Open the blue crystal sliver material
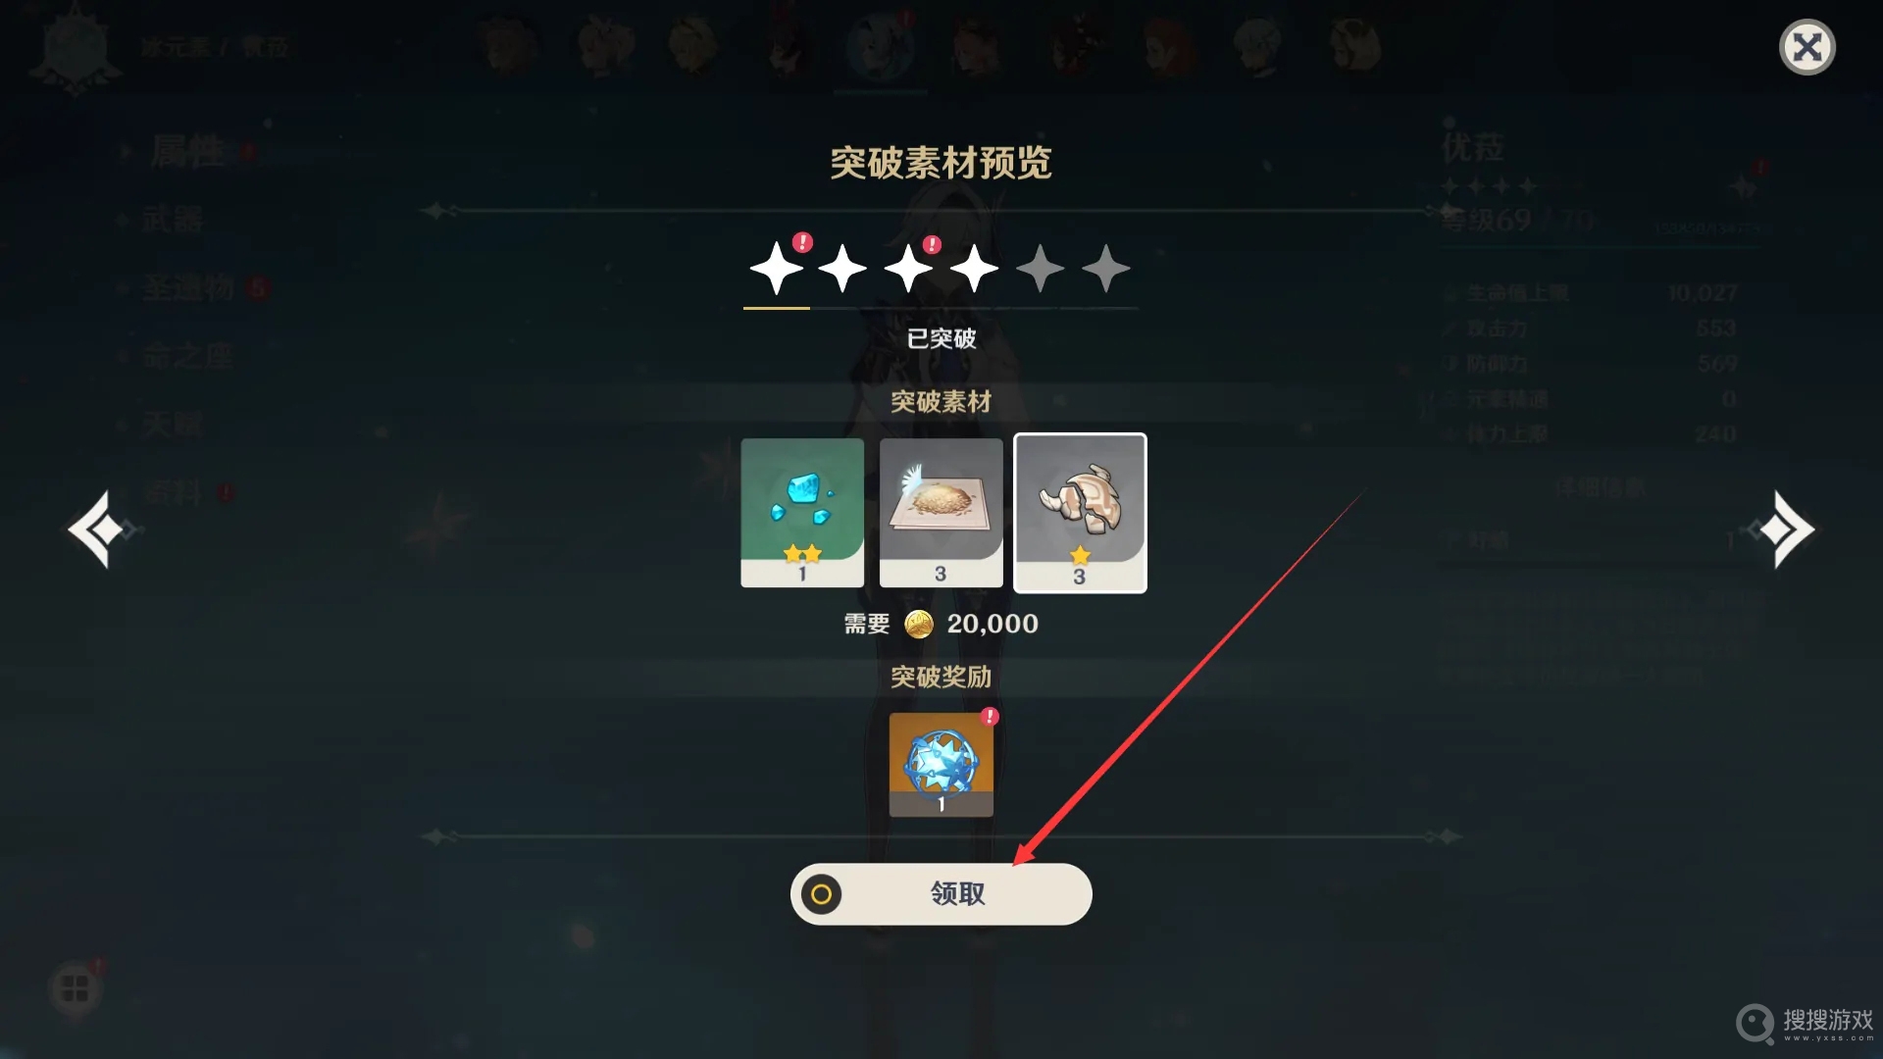Viewport: 1883px width, 1059px height. (x=802, y=513)
